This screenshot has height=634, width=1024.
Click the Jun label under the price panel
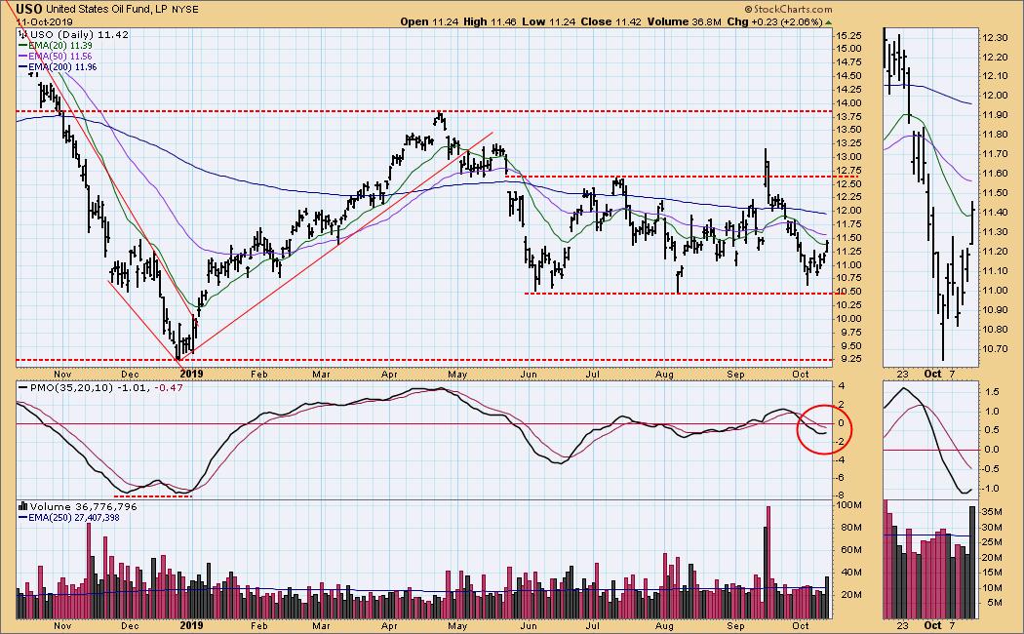(x=528, y=375)
